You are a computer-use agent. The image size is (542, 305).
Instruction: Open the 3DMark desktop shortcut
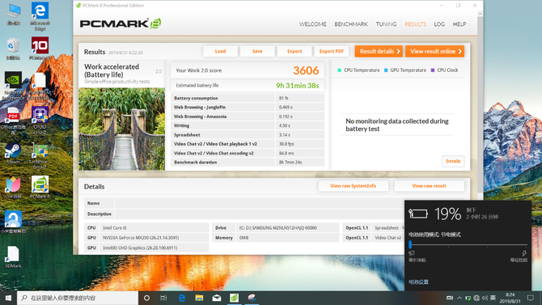point(13,256)
